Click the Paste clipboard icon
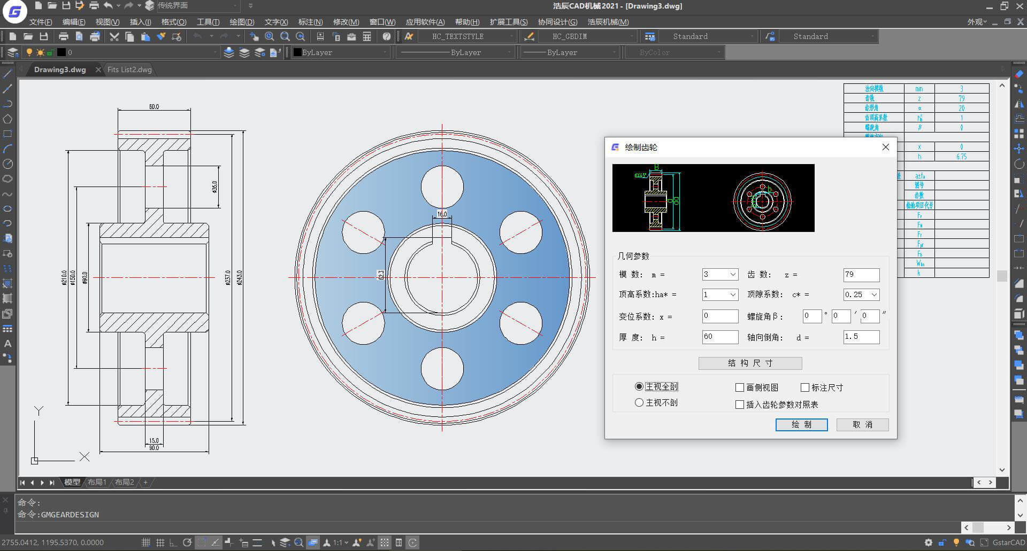Screen dimensions: 1027x551 [x=145, y=36]
